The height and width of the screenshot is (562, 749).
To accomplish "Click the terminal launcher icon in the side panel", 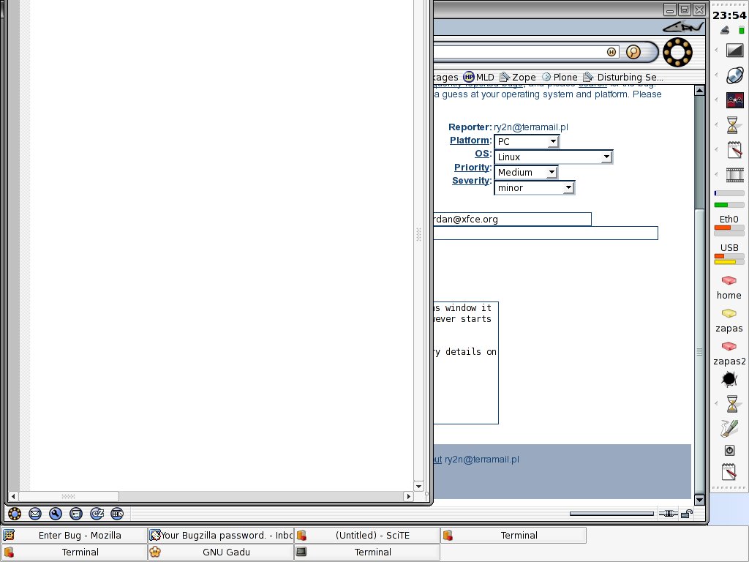I will point(734,50).
